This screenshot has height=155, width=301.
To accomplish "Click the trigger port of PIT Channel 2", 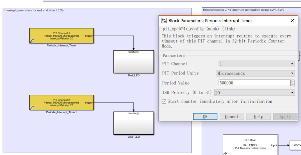I will point(89,103).
